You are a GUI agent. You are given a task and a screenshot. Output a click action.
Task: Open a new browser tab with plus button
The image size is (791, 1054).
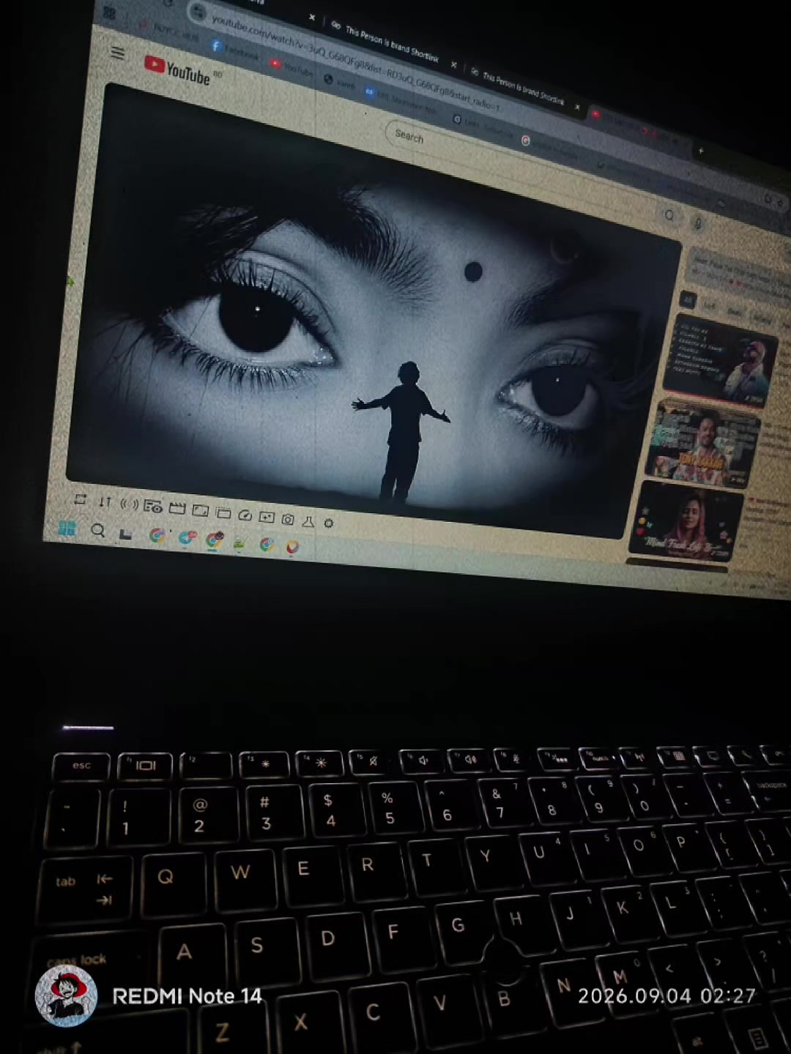pyautogui.click(x=700, y=151)
